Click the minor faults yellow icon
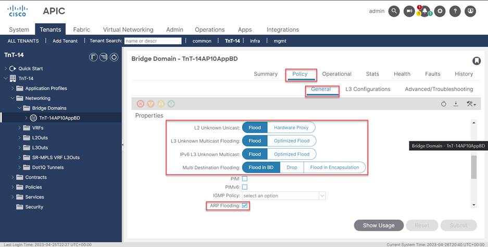 (x=161, y=104)
